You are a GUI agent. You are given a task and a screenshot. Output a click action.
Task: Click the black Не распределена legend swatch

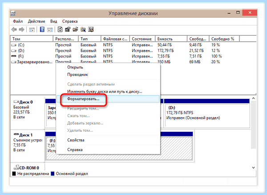pos(14,174)
